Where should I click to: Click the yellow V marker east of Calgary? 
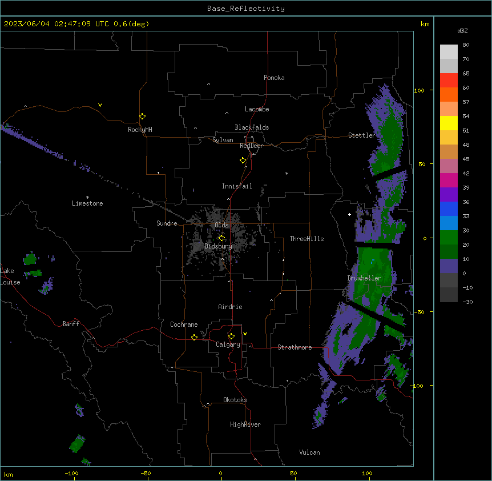pos(245,334)
